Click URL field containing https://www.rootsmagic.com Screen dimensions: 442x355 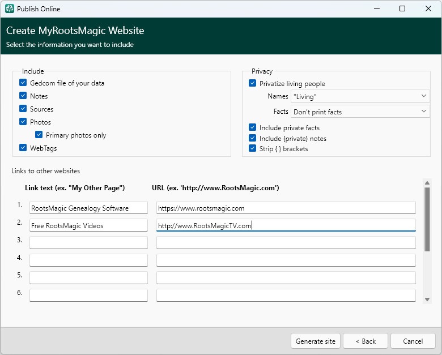pyautogui.click(x=286, y=208)
